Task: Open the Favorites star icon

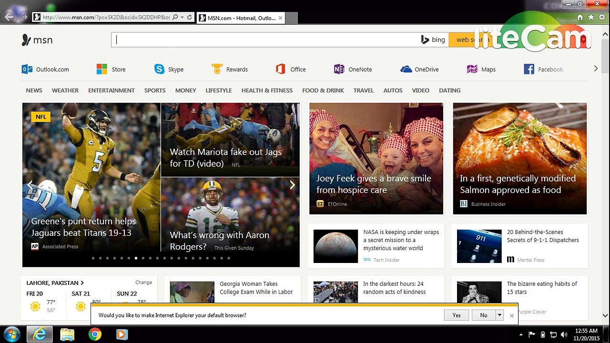Action: (x=591, y=17)
